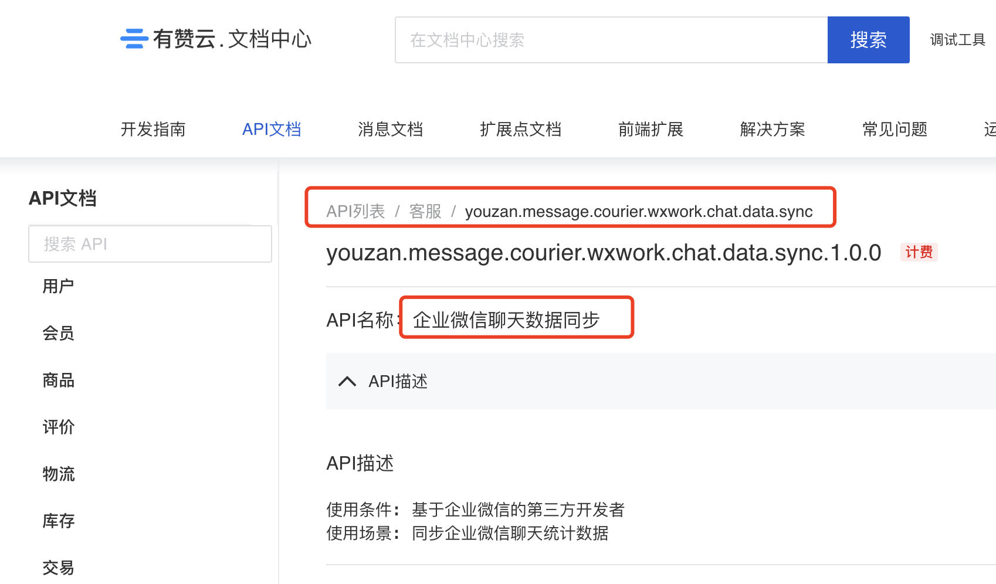This screenshot has height=584, width=996.
Task: Click the text 企业微信聊天数据同步
Action: (506, 320)
